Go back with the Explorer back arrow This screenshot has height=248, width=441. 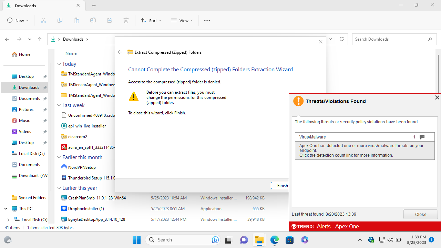click(x=7, y=39)
